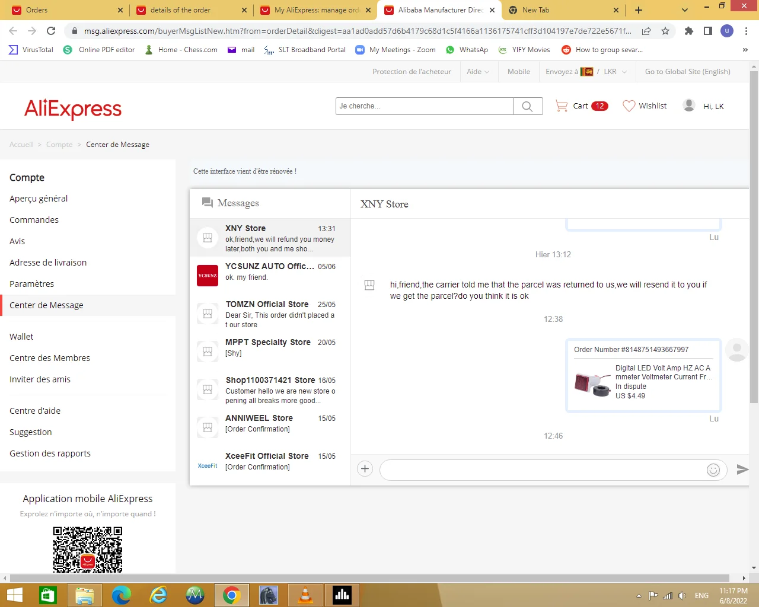This screenshot has width=759, height=607.
Task: Open Commandes in the account sidebar
Action: [x=34, y=220]
